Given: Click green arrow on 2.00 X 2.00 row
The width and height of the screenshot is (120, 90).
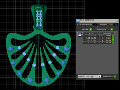Looking at the screenshot, I should (113, 38).
